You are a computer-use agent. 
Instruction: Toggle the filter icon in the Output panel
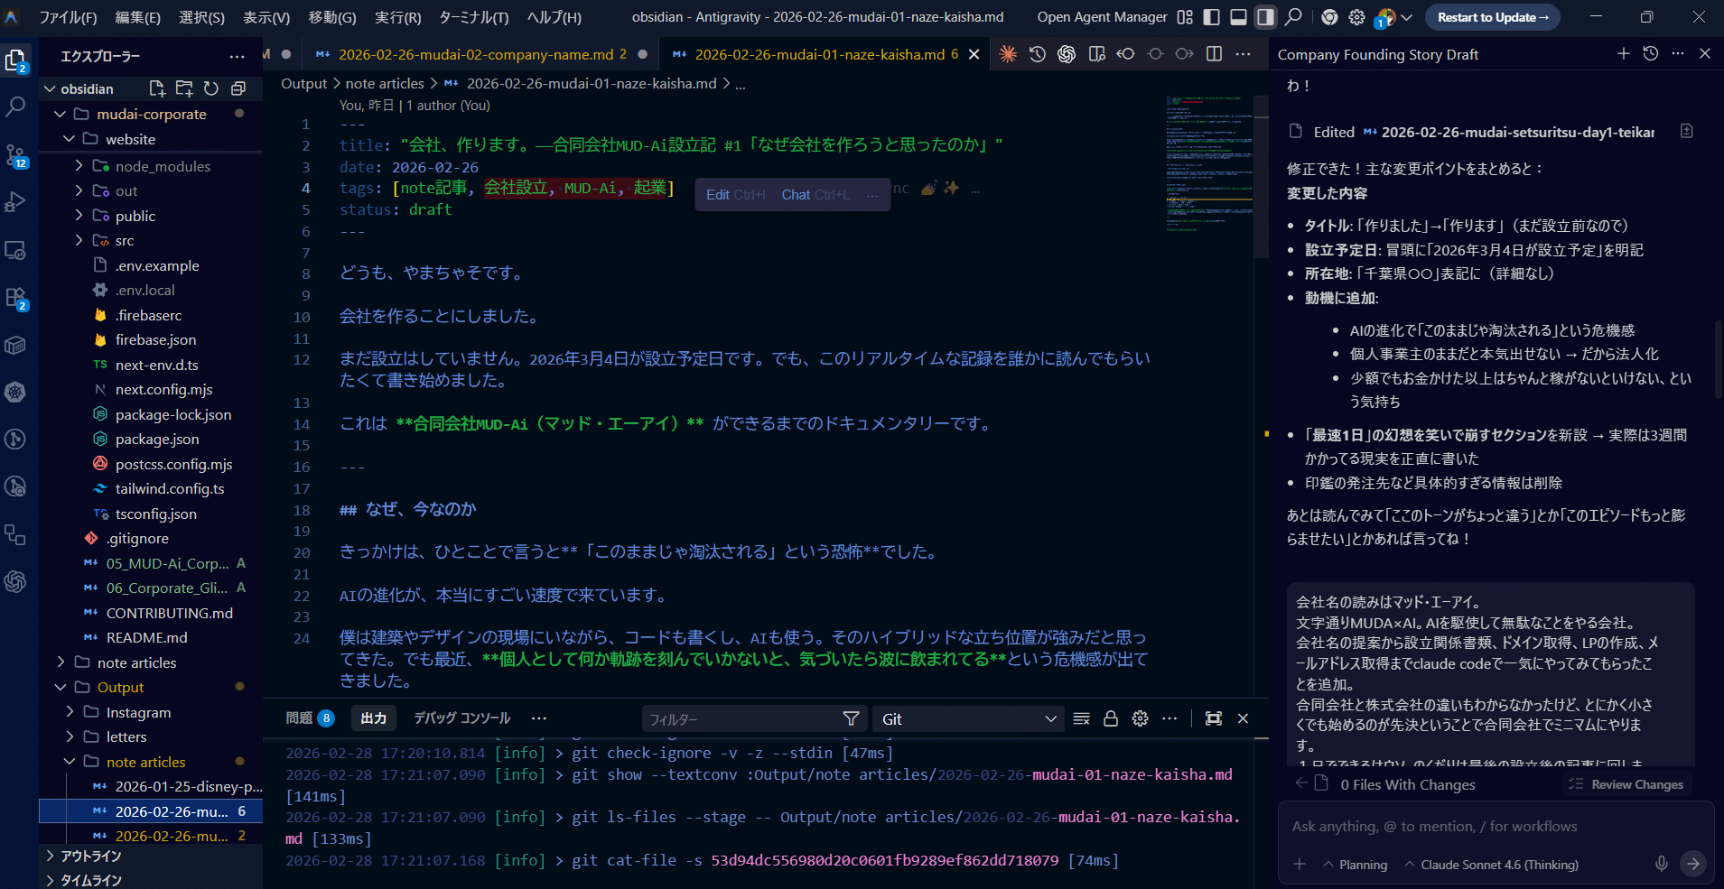pos(850,718)
